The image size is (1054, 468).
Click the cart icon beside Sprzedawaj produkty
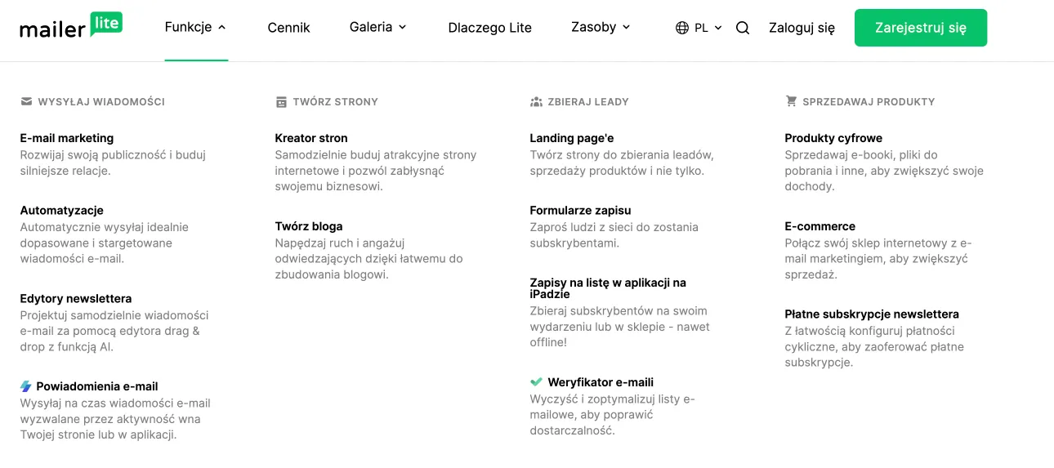point(791,101)
